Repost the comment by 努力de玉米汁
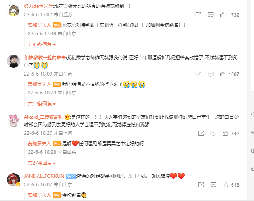 tap(198, 15)
